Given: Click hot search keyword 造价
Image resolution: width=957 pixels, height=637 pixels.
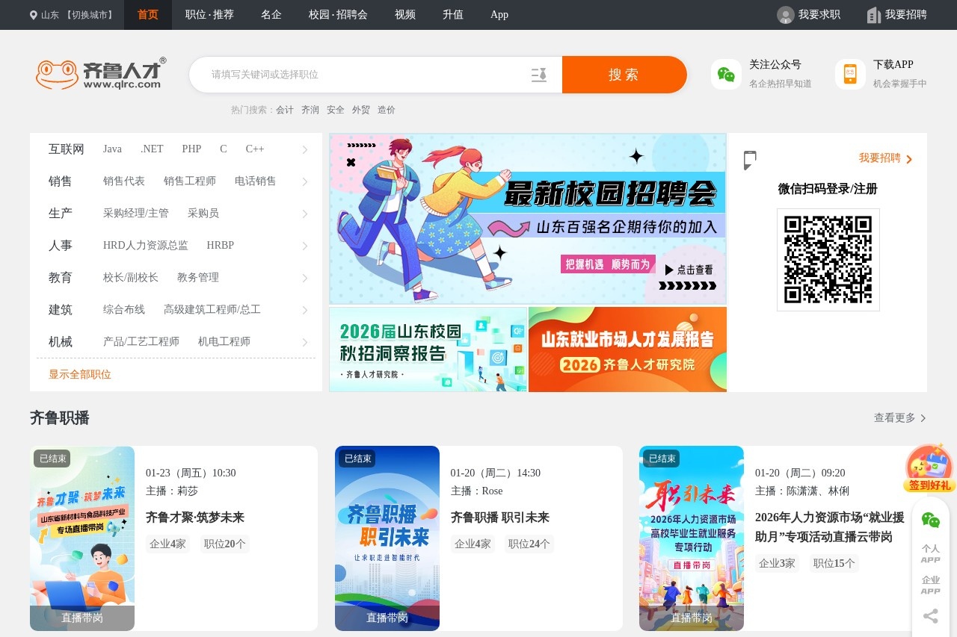Looking at the screenshot, I should click(387, 110).
